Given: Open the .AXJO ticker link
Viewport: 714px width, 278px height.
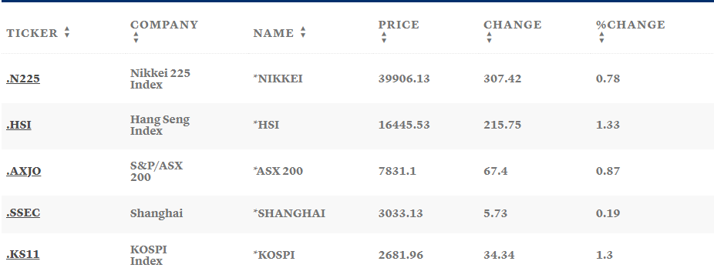Looking at the screenshot, I should (x=24, y=171).
